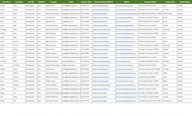Select the Company column header

tap(54, 2)
